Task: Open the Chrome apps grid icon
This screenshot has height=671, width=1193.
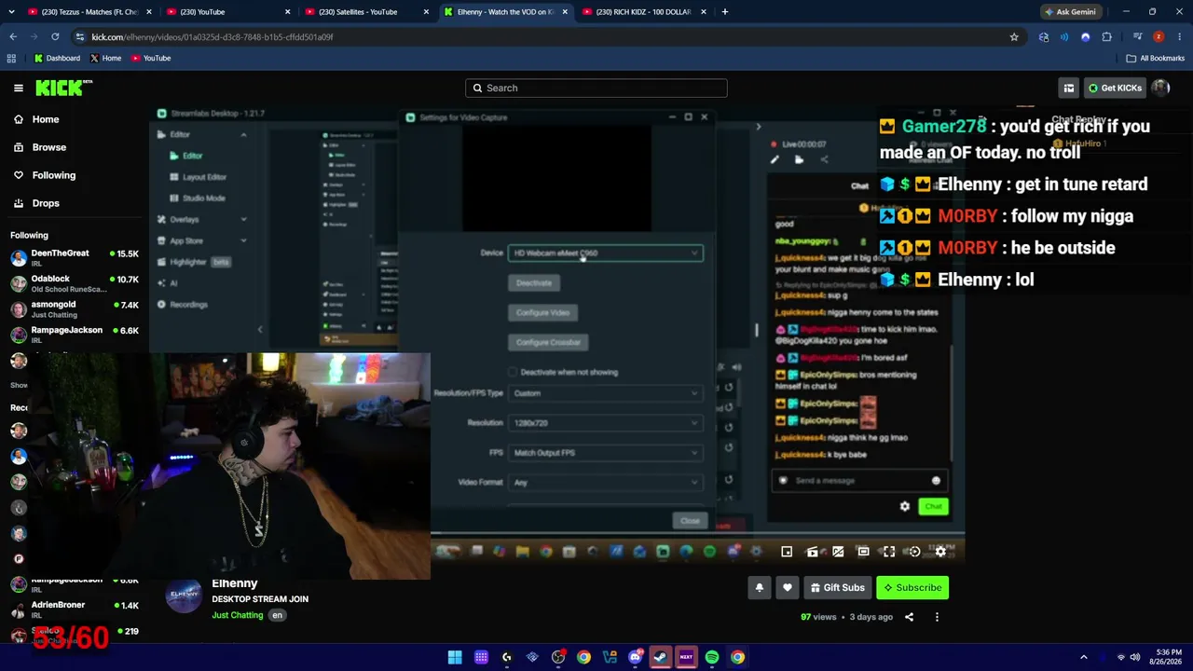Action: (x=11, y=58)
